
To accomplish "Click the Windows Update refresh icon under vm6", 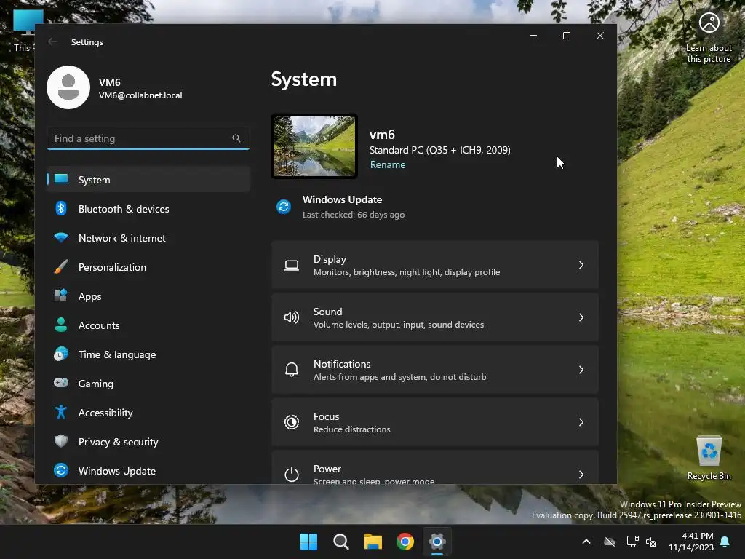I will (x=284, y=207).
